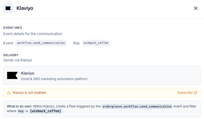Click the 'Klaviyo is not enabled' warning text

click(x=29, y=93)
